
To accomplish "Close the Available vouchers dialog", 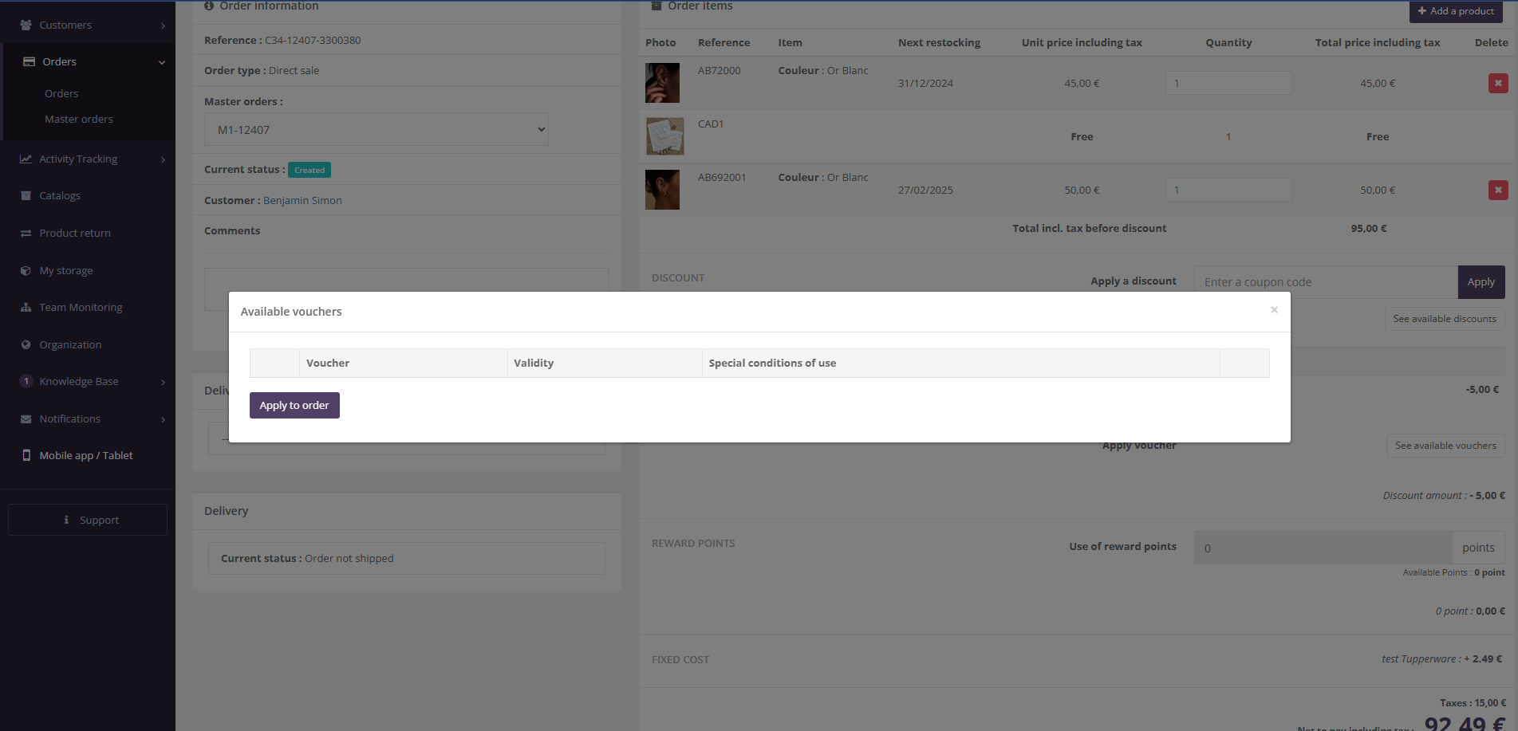I will [x=1274, y=310].
